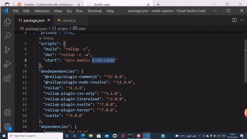Open the Extensions view
This screenshot has height=139, width=247.
click(7, 78)
